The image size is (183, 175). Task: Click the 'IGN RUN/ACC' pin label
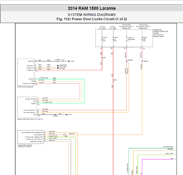tap(38, 135)
